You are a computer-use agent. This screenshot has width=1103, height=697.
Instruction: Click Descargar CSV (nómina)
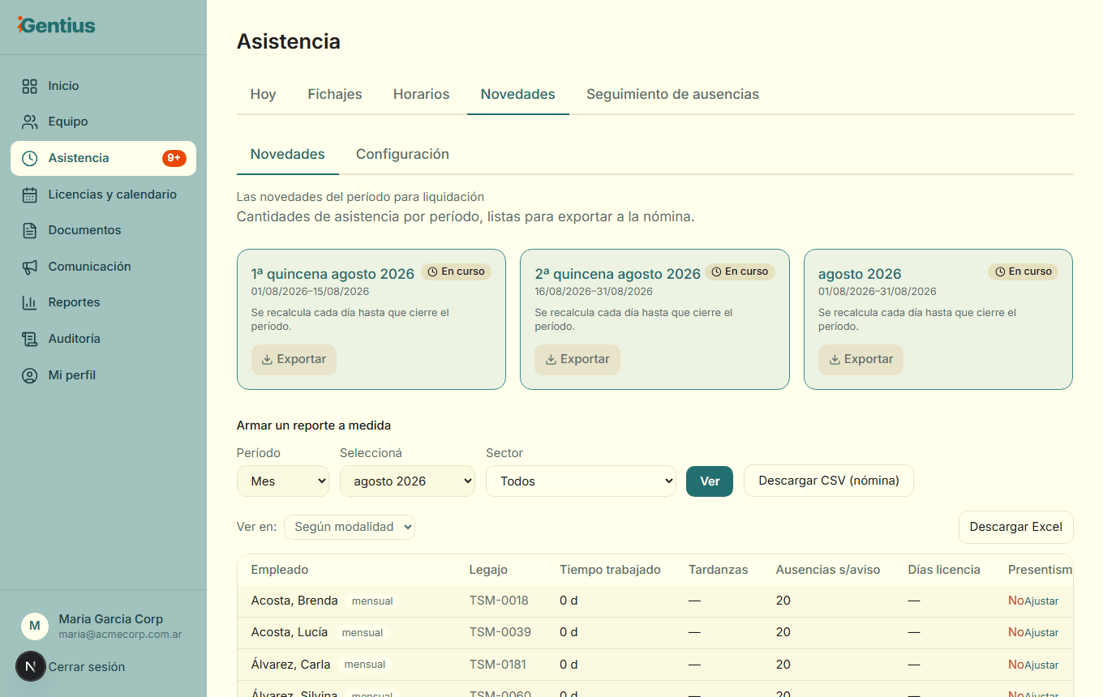(829, 481)
